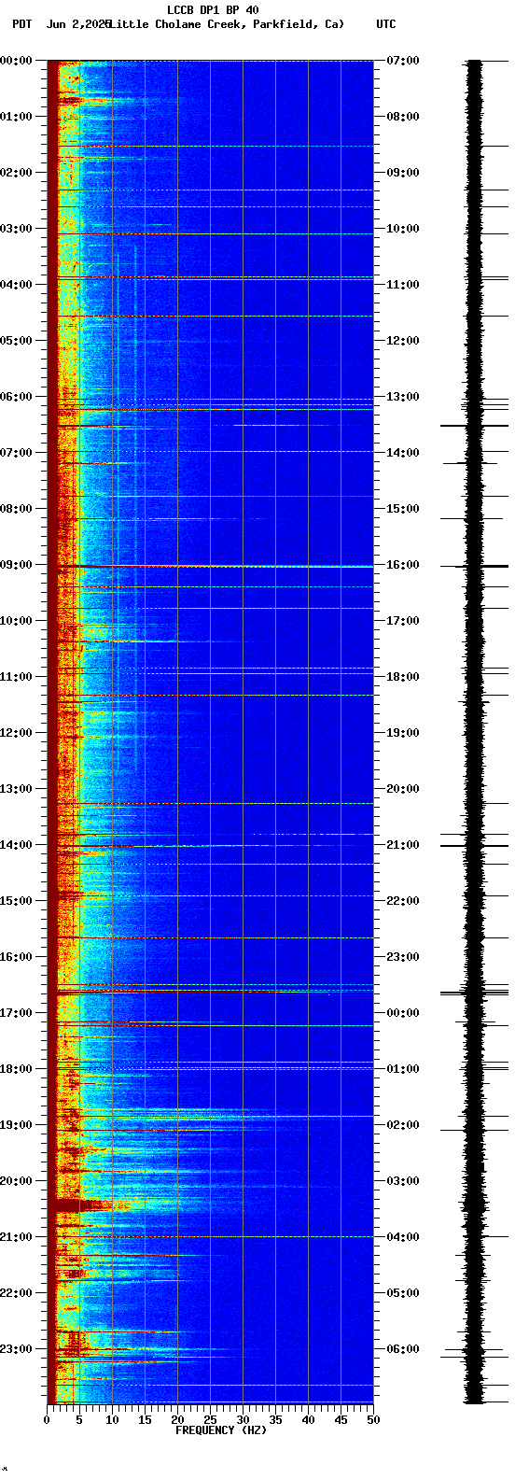Click the 21:00 label on UTC axis
Screen dimensions: 515x1479
click(x=403, y=845)
